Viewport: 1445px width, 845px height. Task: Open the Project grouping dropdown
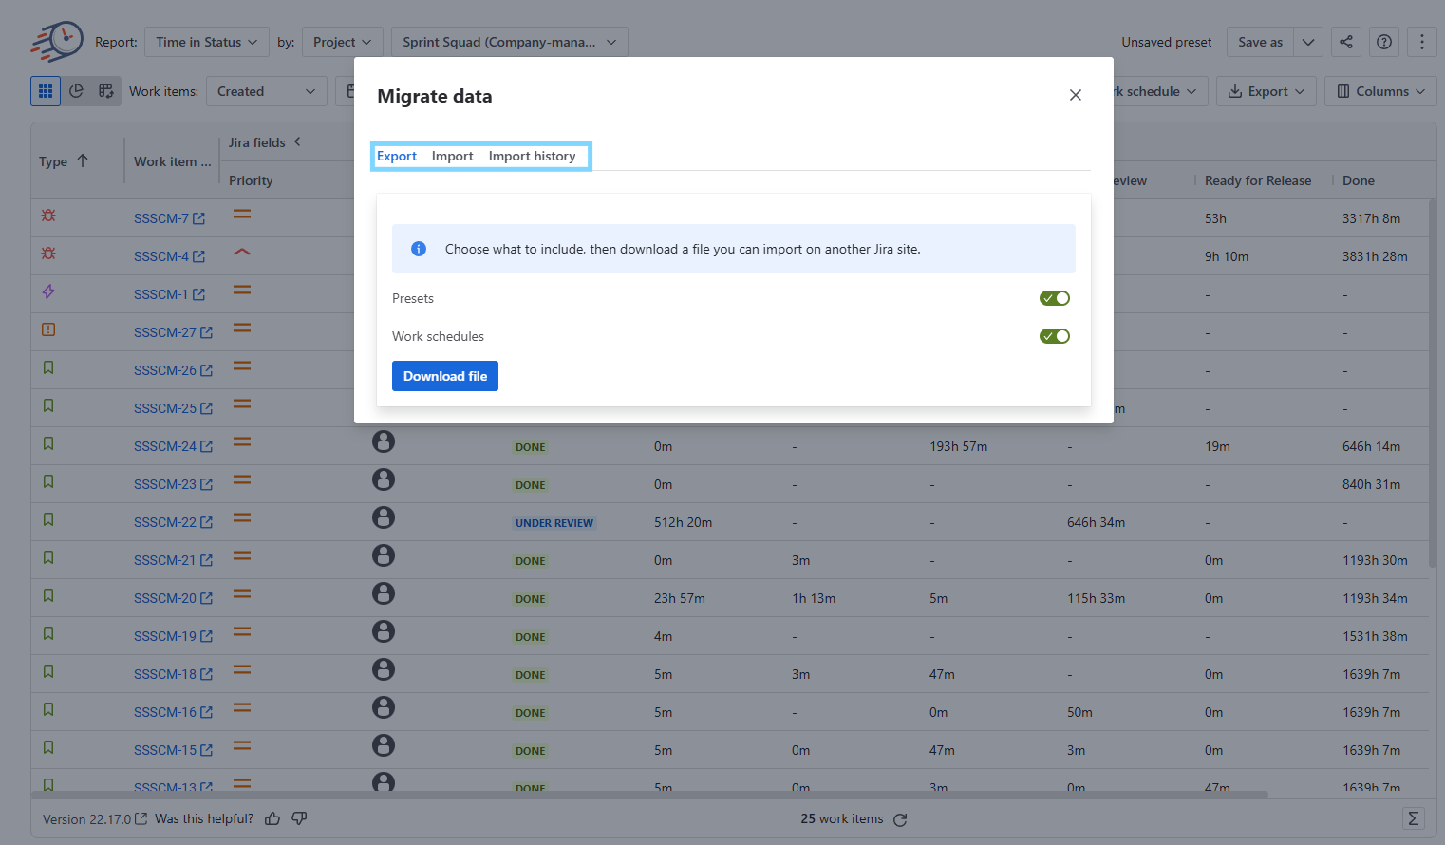(342, 42)
